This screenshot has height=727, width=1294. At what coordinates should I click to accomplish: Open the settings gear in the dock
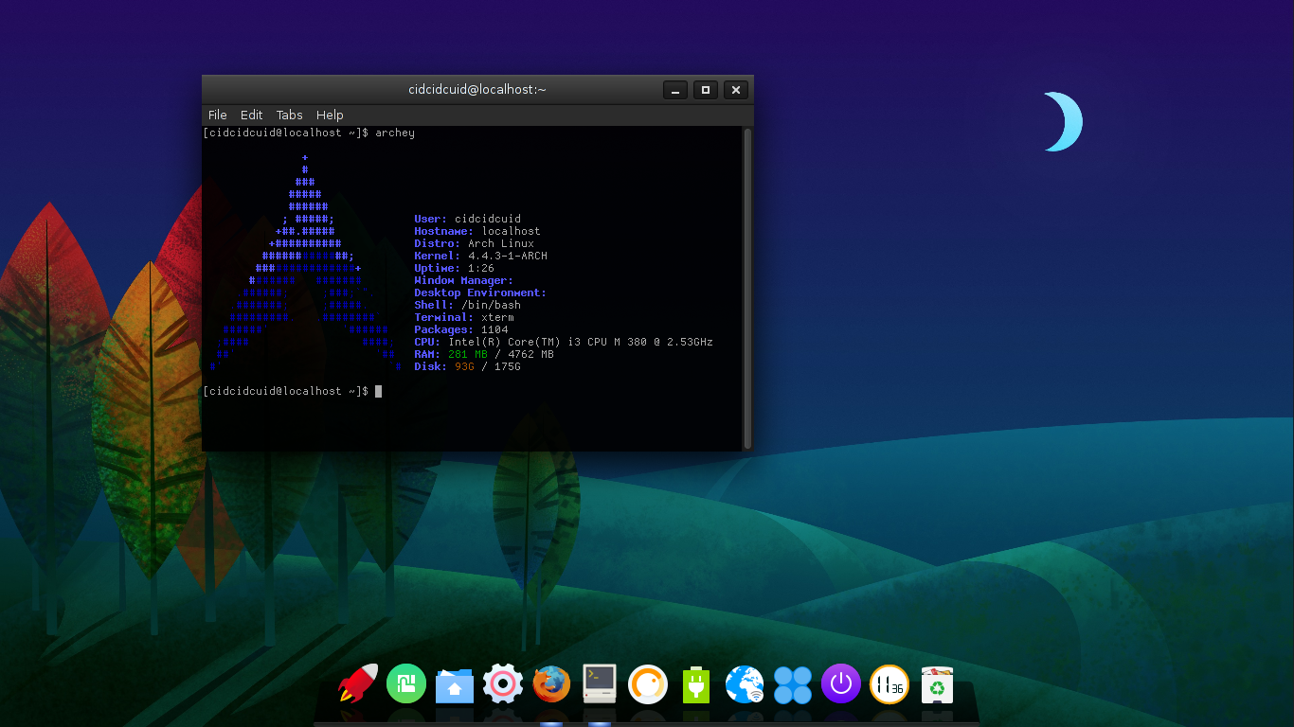click(x=502, y=683)
